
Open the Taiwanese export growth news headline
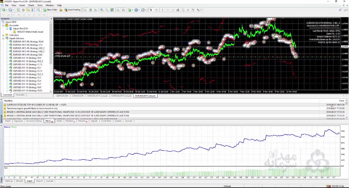coord(32,108)
